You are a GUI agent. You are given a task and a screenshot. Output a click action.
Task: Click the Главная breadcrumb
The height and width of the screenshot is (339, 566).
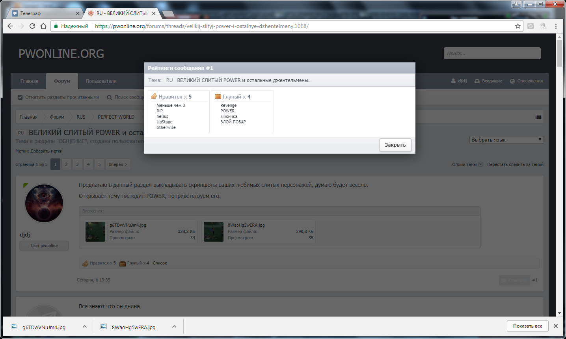tap(28, 117)
